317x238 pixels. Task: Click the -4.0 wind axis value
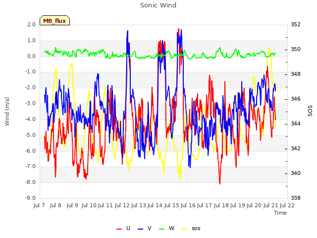(30, 119)
